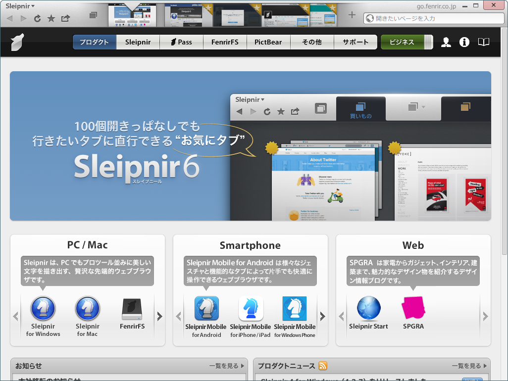Image resolution: width=508 pixels, height=381 pixels.
Task: Open the Sleipnir Mobile for Android icon
Action: 206,308
